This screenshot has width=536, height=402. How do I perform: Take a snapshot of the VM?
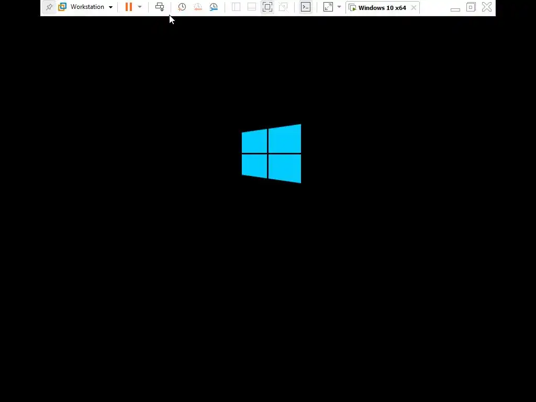[x=182, y=7]
